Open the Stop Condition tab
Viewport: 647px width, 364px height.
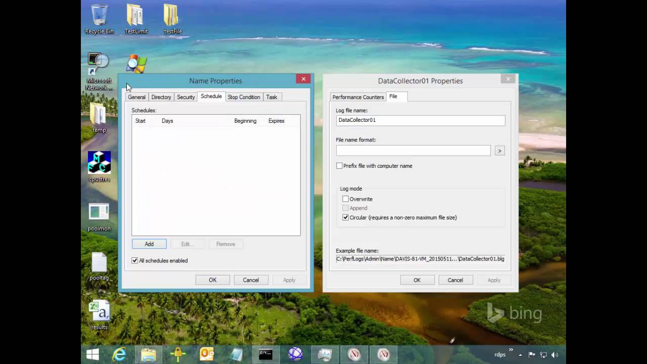click(244, 97)
